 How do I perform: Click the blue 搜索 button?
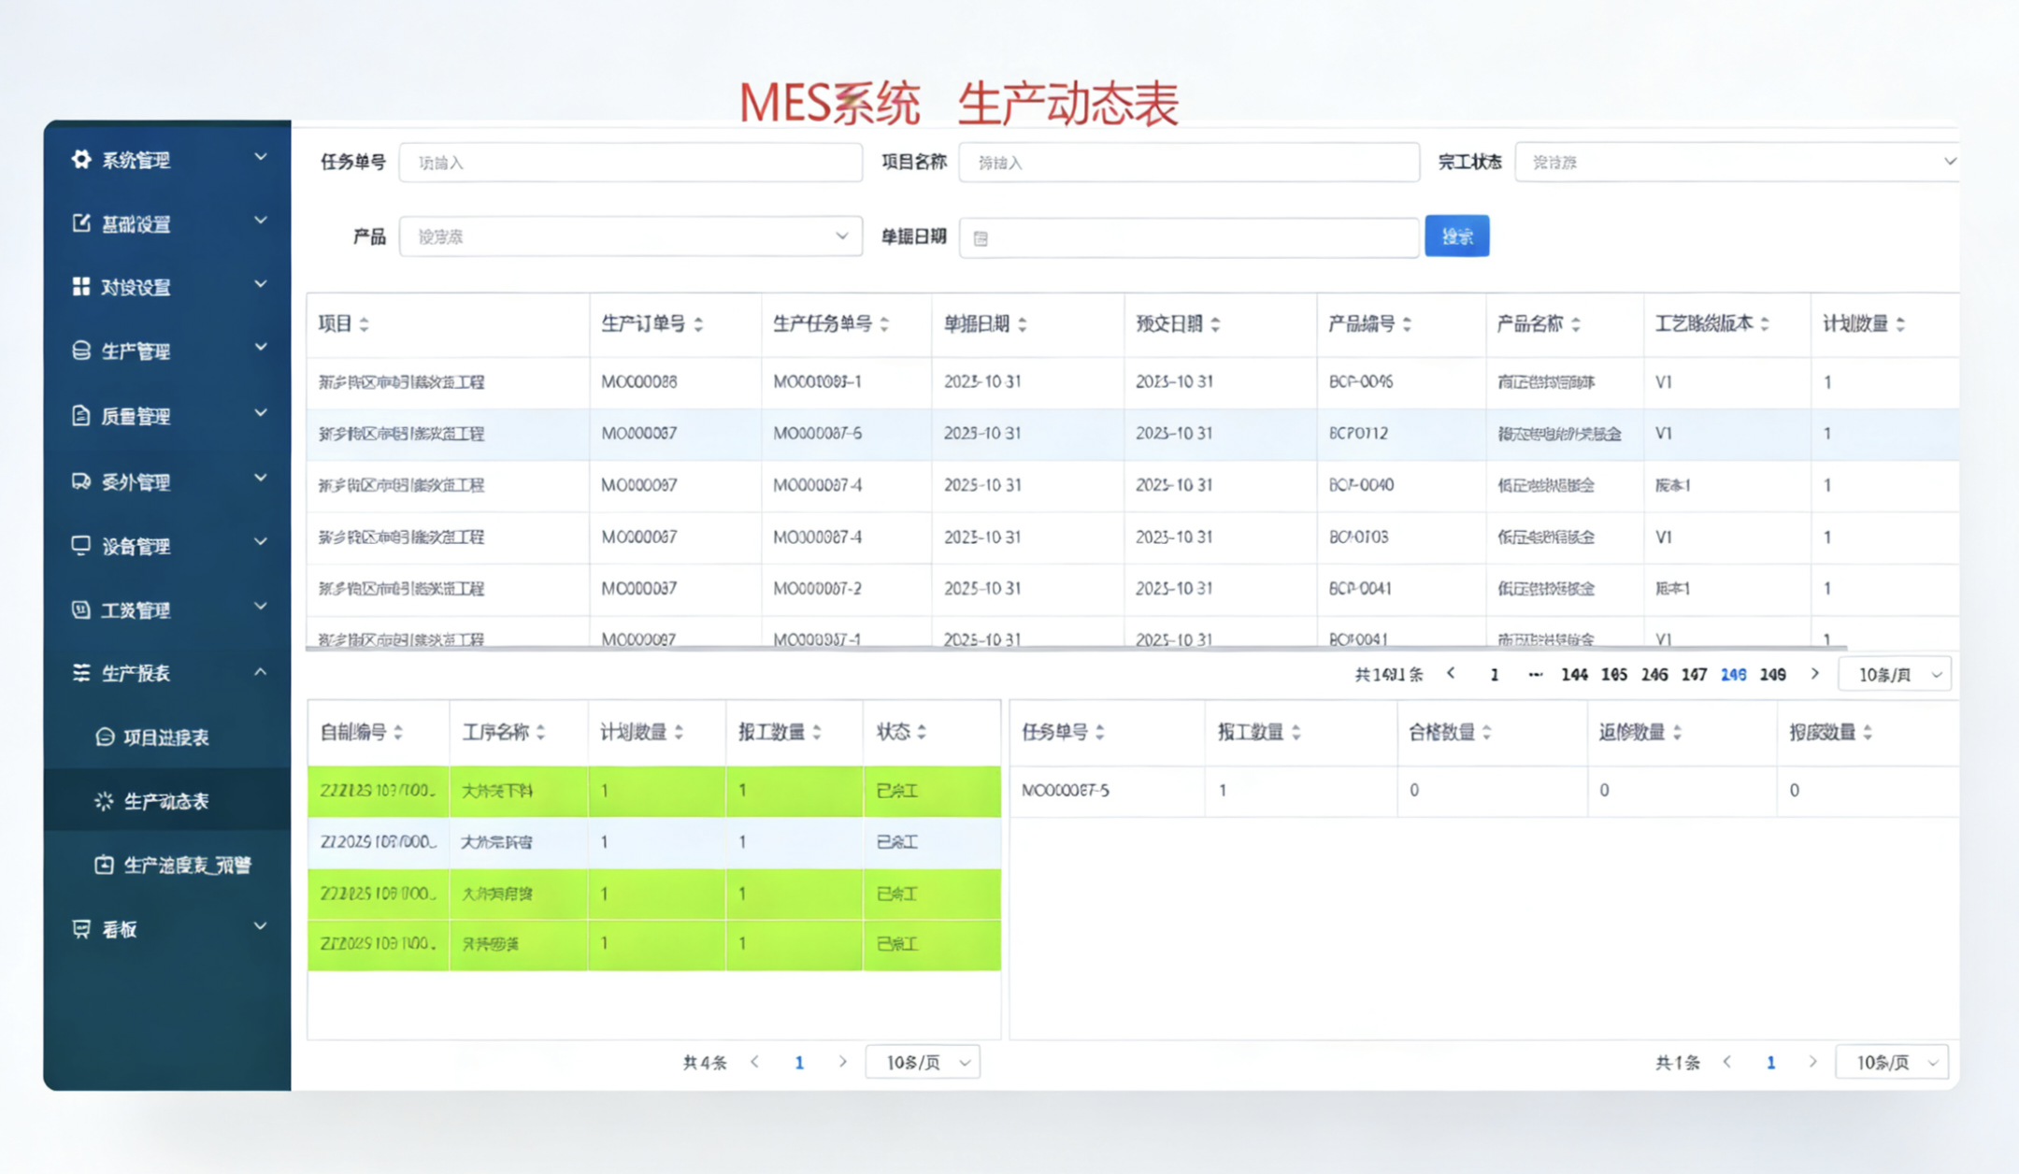(x=1456, y=236)
